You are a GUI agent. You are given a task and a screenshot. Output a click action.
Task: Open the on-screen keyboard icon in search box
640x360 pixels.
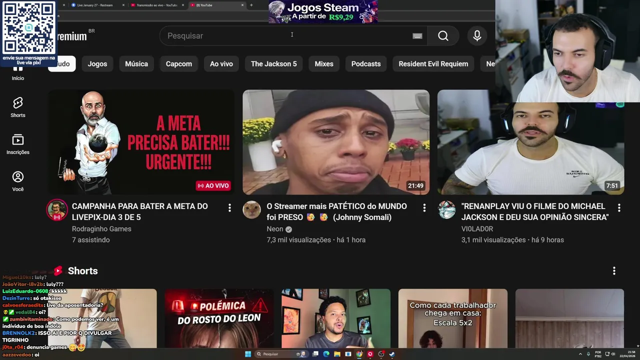(x=417, y=36)
